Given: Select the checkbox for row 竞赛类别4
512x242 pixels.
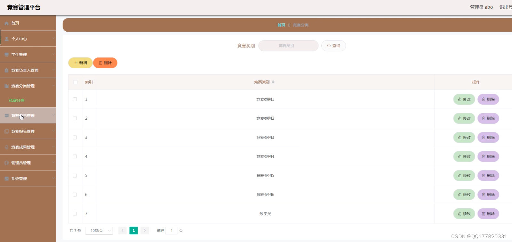Looking at the screenshot, I should [75, 156].
